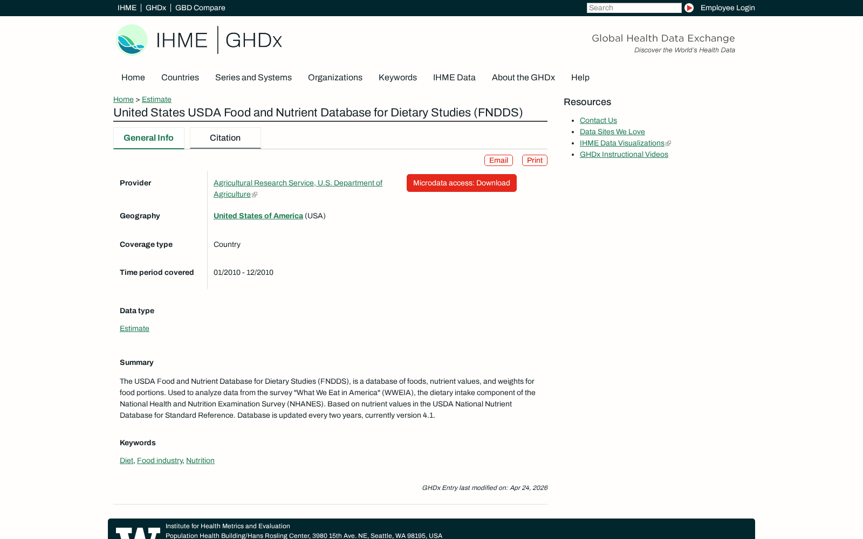Open Employee Login
Image resolution: width=863 pixels, height=539 pixels.
click(728, 8)
